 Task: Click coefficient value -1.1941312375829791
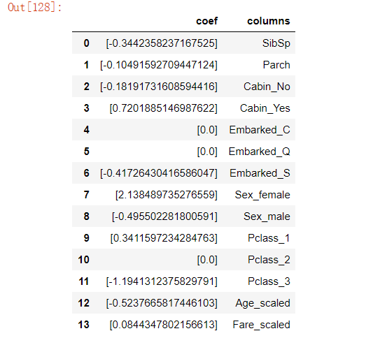[162, 281]
